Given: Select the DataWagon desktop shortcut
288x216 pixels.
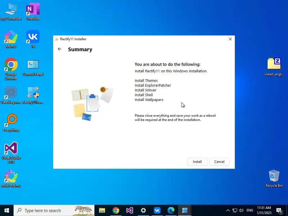Looking at the screenshot, I should pyautogui.click(x=11, y=95).
